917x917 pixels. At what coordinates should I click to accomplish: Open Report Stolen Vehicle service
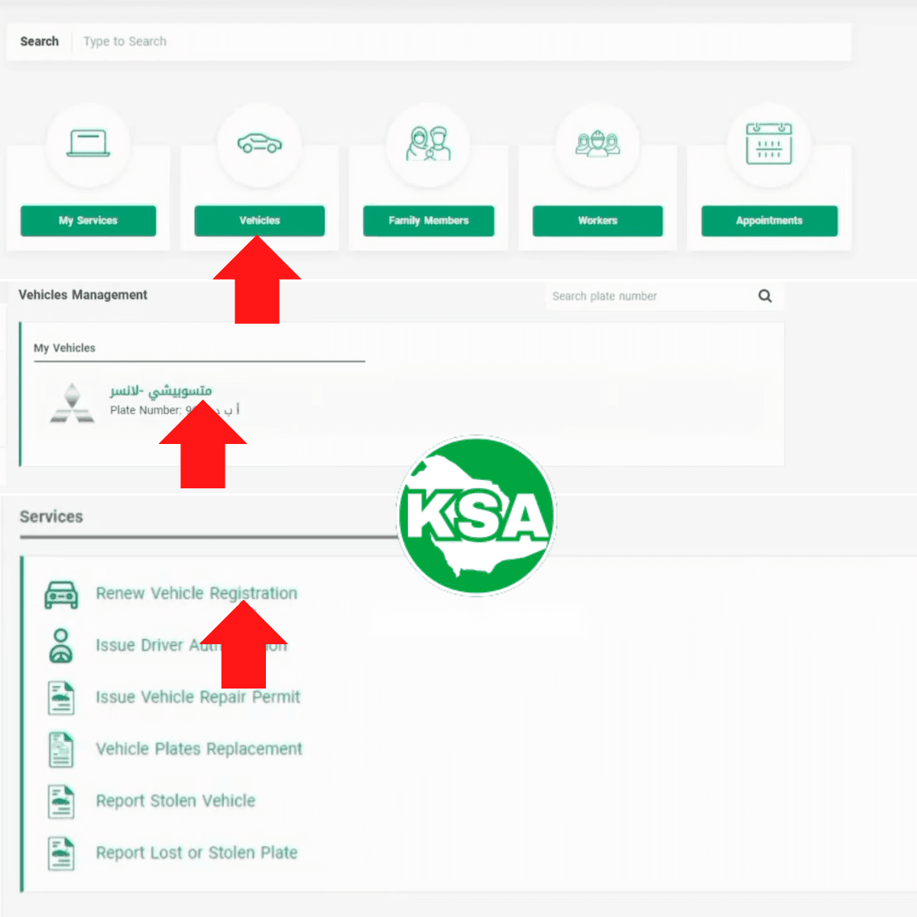[x=176, y=802]
